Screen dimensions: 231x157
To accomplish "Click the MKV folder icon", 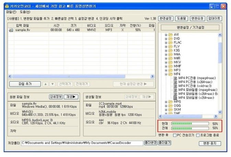I will pos(171,62).
